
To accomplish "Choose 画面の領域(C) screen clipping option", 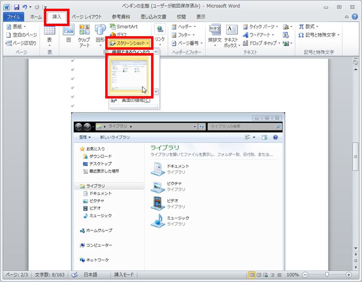I will tap(134, 100).
